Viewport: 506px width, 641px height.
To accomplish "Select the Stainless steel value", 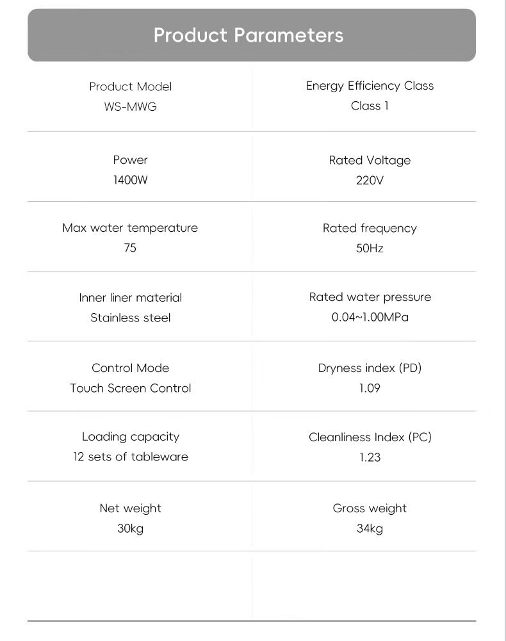I will [x=130, y=318].
